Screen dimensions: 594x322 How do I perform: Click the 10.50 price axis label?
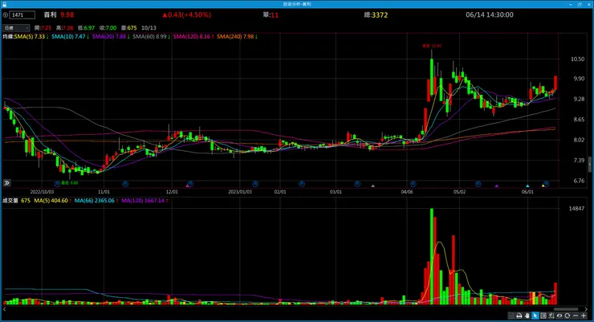pyautogui.click(x=577, y=59)
